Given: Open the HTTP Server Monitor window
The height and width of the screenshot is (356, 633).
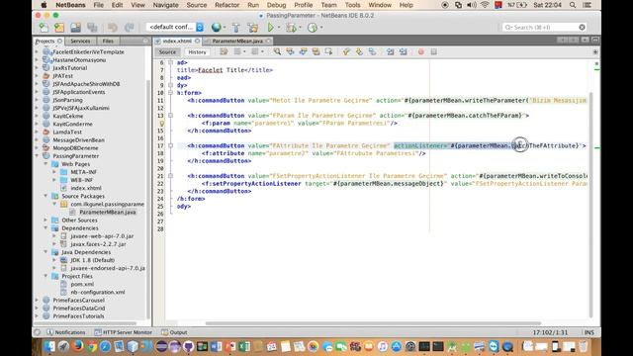Looking at the screenshot, I should [123, 332].
